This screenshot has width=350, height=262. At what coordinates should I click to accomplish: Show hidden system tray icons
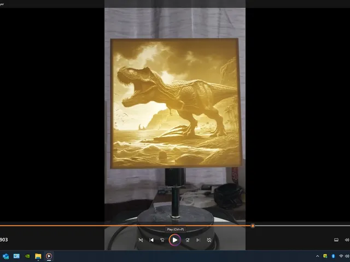click(x=317, y=256)
